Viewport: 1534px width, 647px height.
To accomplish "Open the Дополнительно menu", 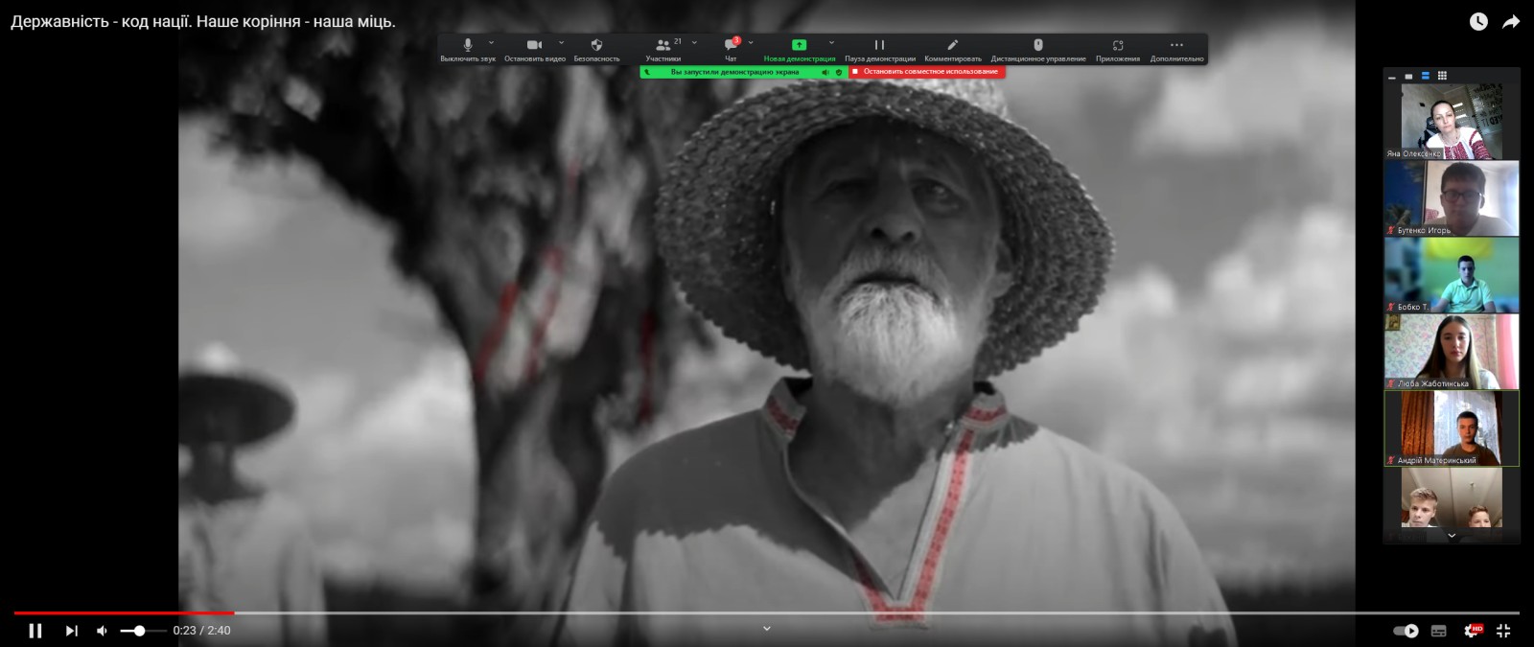I will 1176,45.
